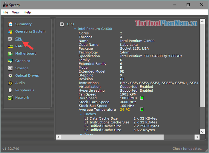This screenshot has height=153, width=209.
Task: Click the 34 °C temperature value
Action: (x=125, y=110)
